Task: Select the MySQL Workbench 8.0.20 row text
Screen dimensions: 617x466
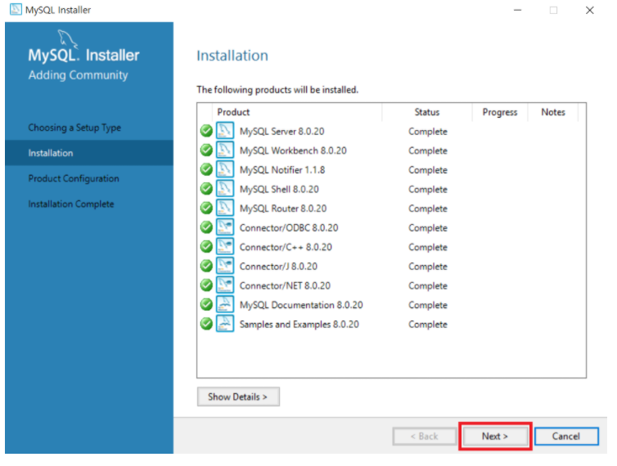Action: pyautogui.click(x=293, y=150)
